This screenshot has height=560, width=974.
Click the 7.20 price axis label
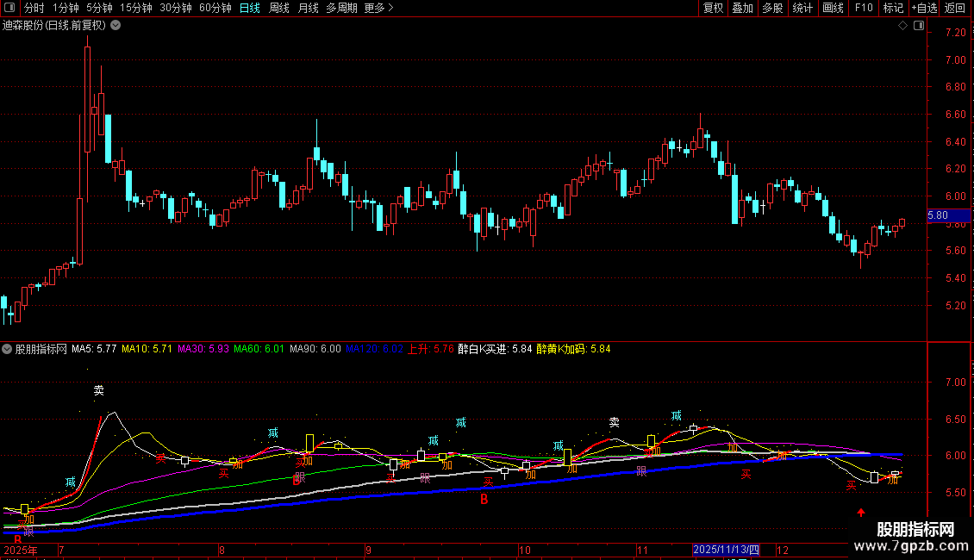tap(955, 32)
